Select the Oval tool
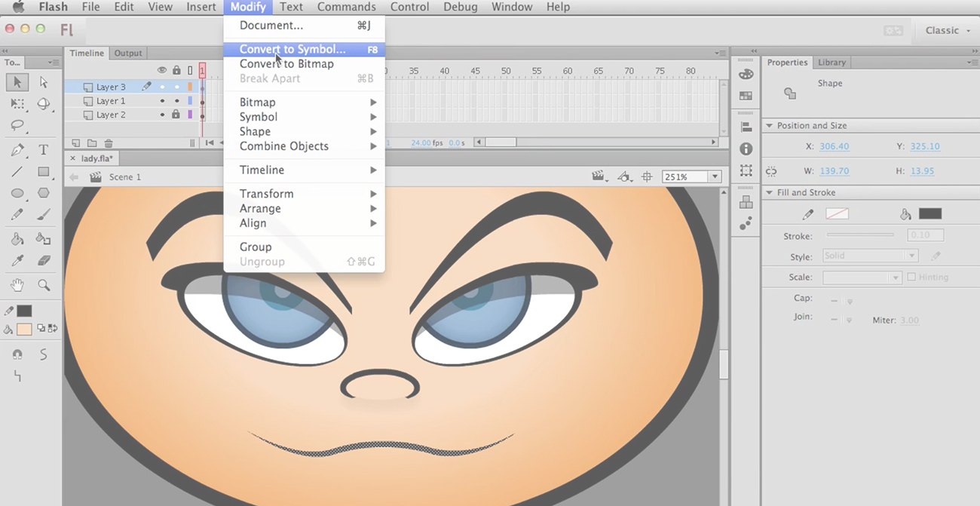The width and height of the screenshot is (980, 506). 17,193
